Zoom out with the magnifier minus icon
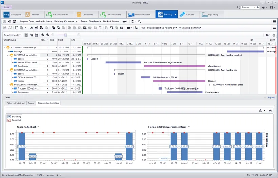The width and height of the screenshot is (278, 178). pos(48,35)
